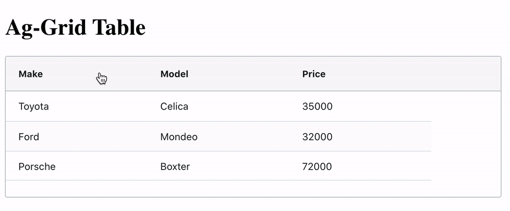The image size is (510, 211).
Task: Select the Porsche cell
Action: (x=37, y=167)
